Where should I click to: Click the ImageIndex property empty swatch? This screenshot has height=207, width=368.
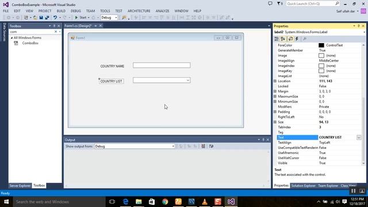click(x=321, y=66)
